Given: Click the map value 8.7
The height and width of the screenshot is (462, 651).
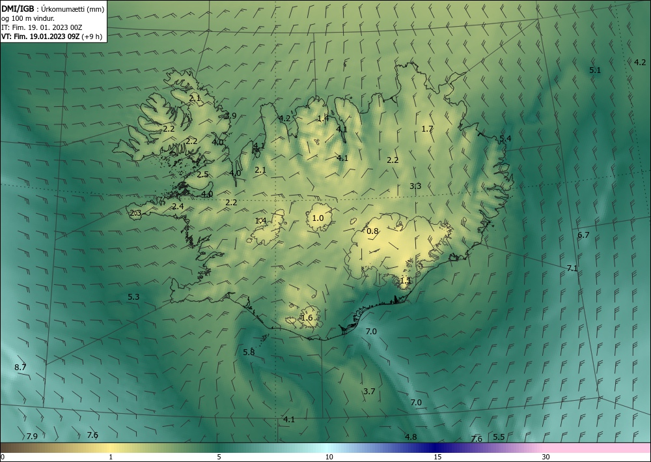Looking at the screenshot, I should coord(20,368).
